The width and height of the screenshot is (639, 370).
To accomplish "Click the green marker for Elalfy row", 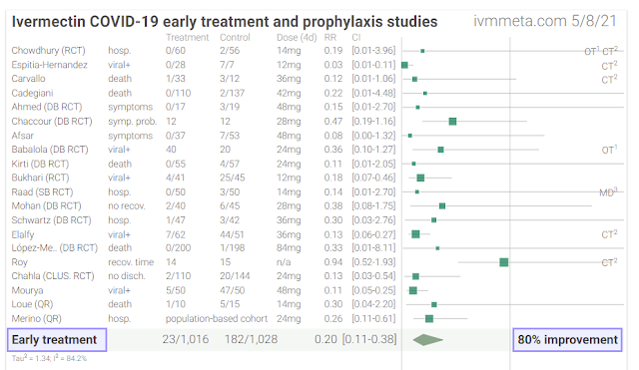I will [x=415, y=234].
